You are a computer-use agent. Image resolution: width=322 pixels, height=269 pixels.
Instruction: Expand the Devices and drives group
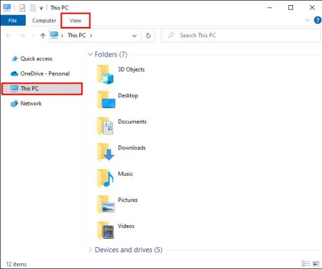[90, 250]
